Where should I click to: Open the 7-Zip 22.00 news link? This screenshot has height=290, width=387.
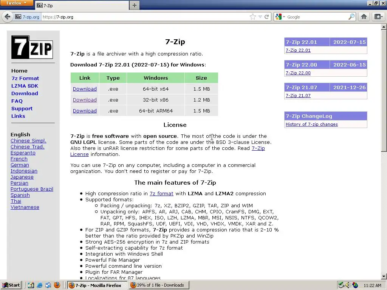(298, 73)
